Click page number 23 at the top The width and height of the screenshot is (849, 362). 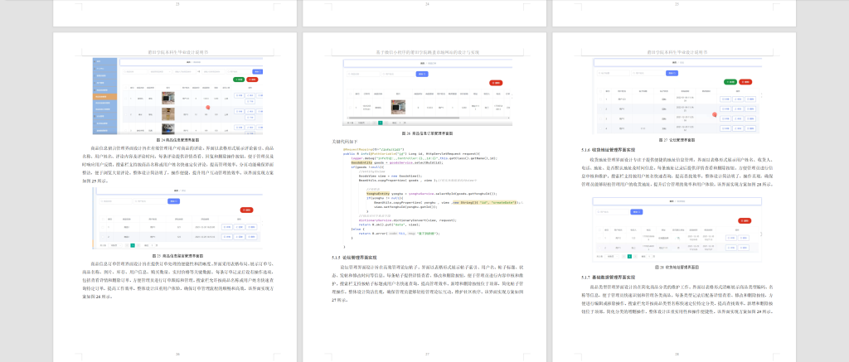177,4
